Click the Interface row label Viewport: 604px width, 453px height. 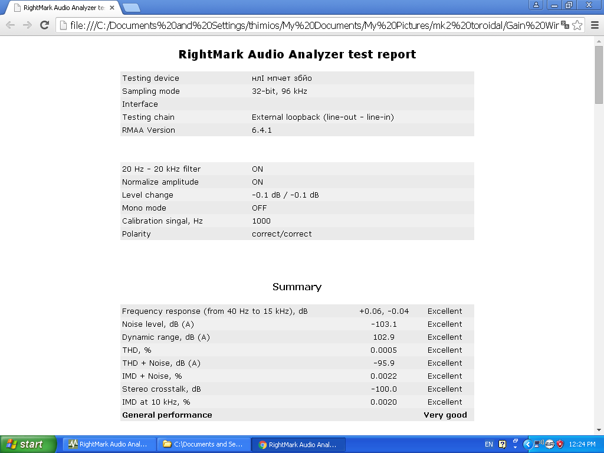pyautogui.click(x=140, y=104)
